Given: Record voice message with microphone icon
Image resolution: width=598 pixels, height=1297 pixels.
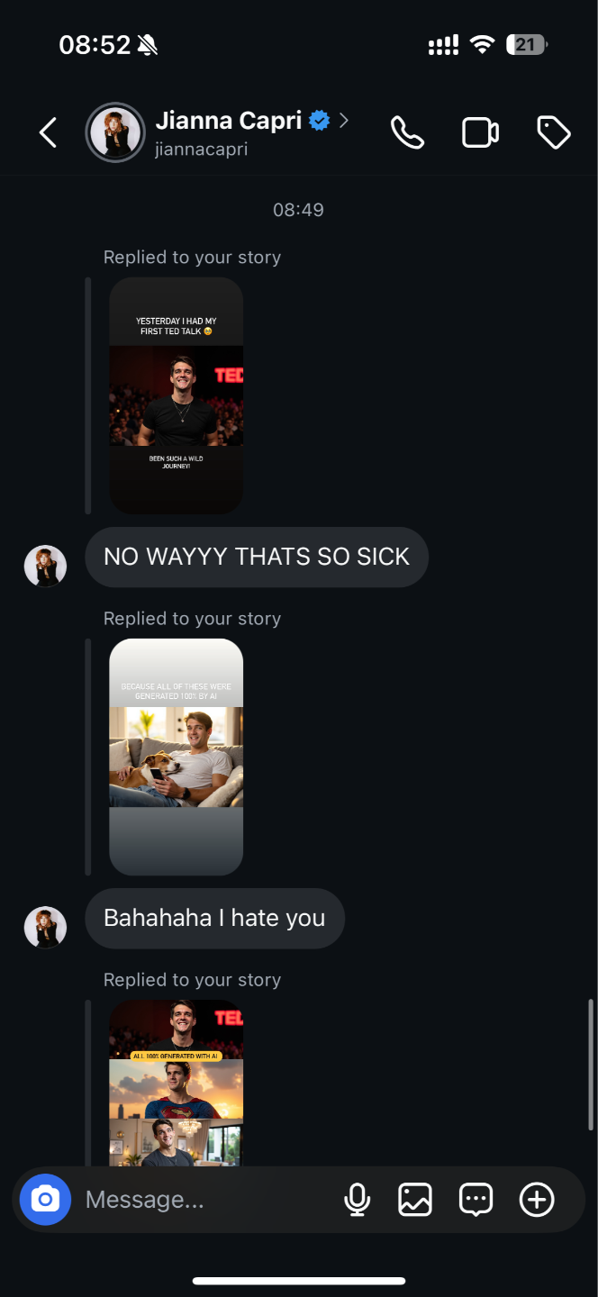Looking at the screenshot, I should 357,1200.
